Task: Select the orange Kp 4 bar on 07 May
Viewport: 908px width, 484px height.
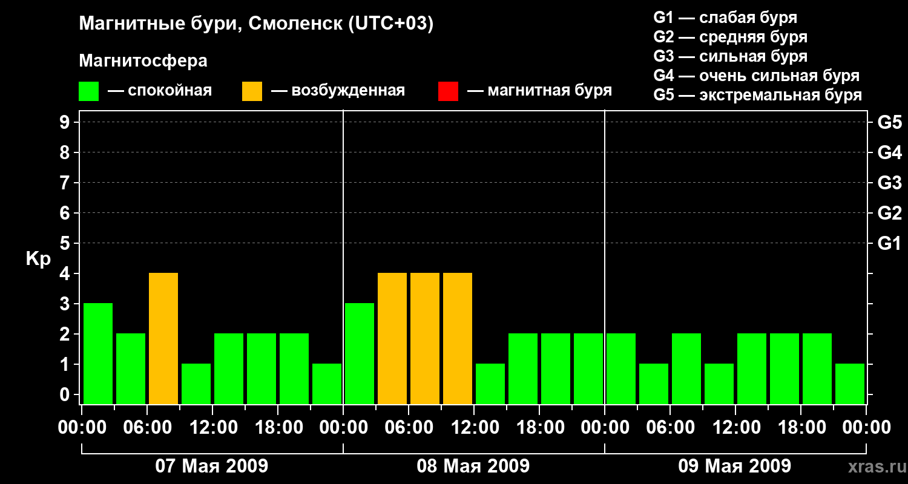Action: [163, 338]
